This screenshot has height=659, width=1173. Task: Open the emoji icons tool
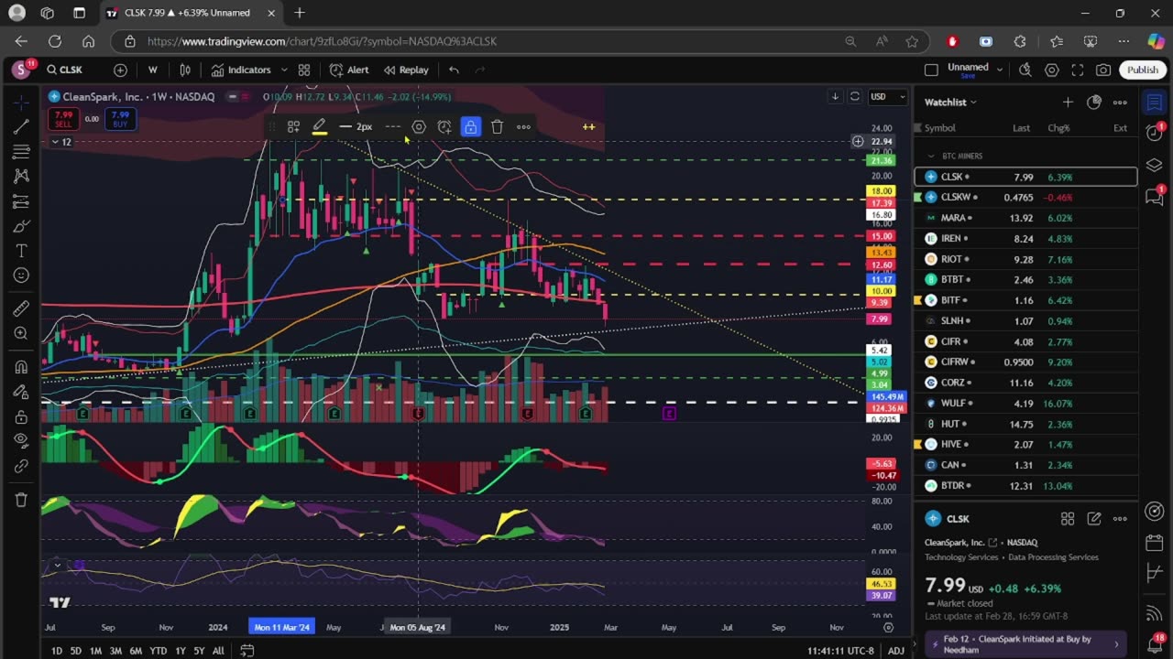[x=21, y=275]
